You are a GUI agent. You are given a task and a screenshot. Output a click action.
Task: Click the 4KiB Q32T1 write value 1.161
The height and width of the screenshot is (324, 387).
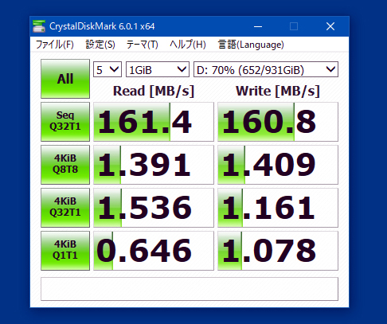278,208
